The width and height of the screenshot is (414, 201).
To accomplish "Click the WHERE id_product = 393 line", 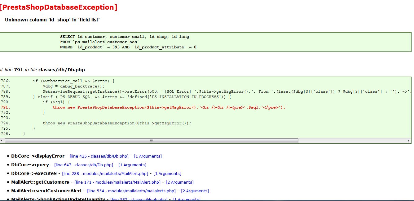I will click(x=128, y=47).
